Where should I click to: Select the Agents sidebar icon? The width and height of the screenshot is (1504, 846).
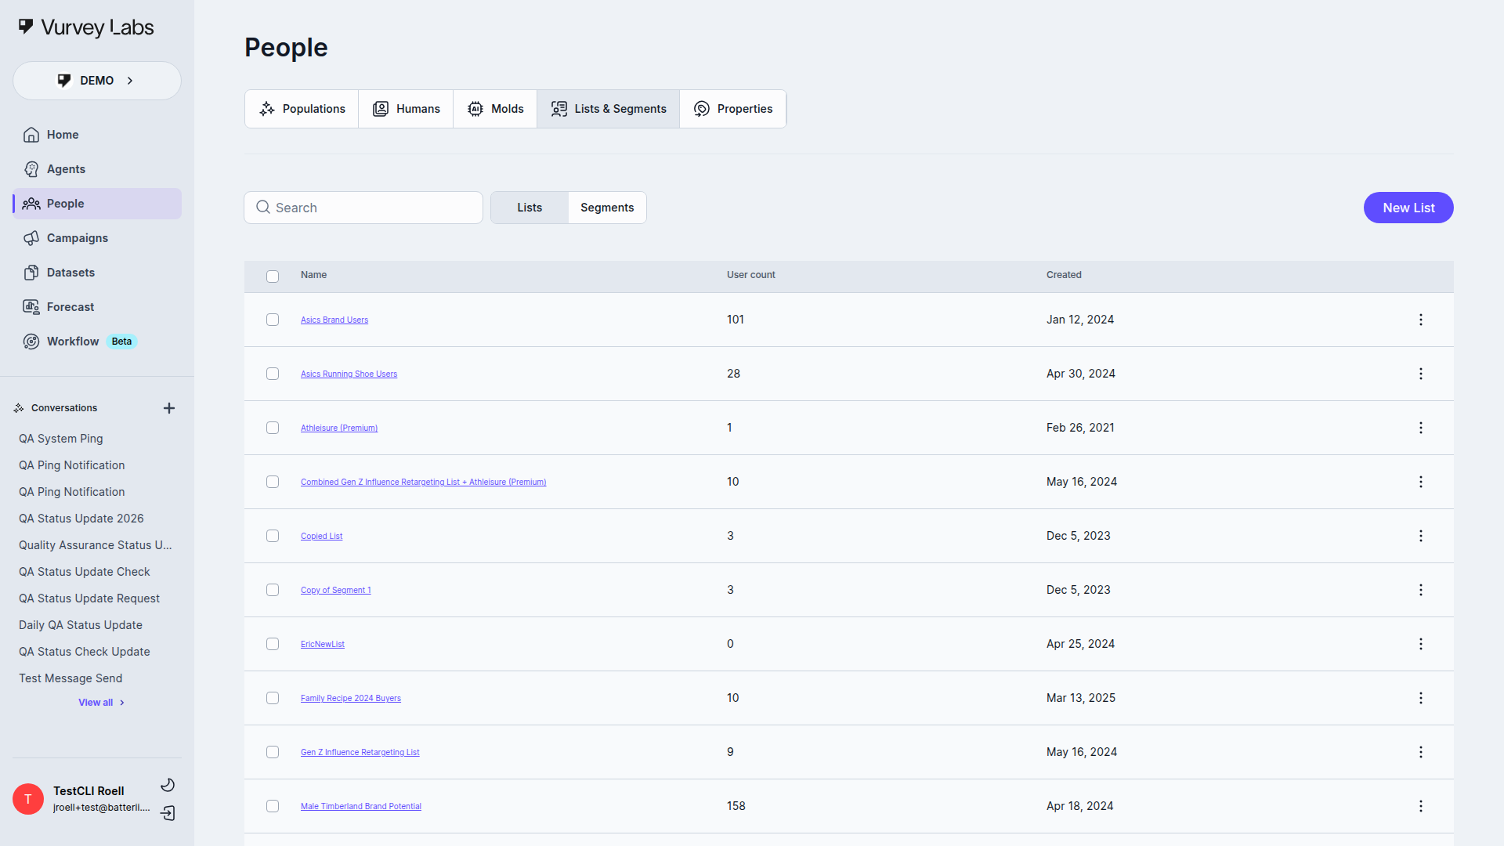coord(31,168)
